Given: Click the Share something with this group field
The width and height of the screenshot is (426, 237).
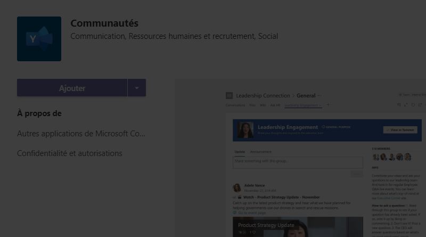Looking at the screenshot, I should (298, 161).
